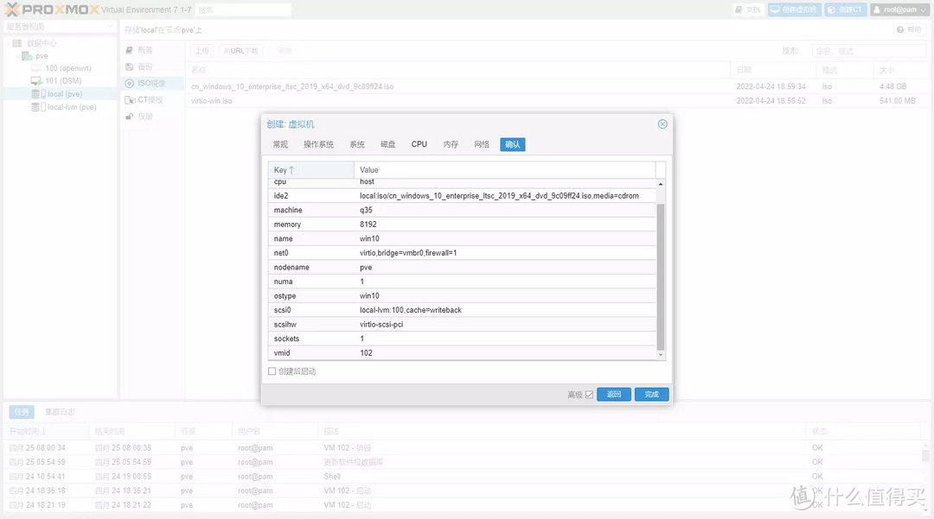
Task: Select VM 100 (openwrt) in tree
Action: click(68, 68)
